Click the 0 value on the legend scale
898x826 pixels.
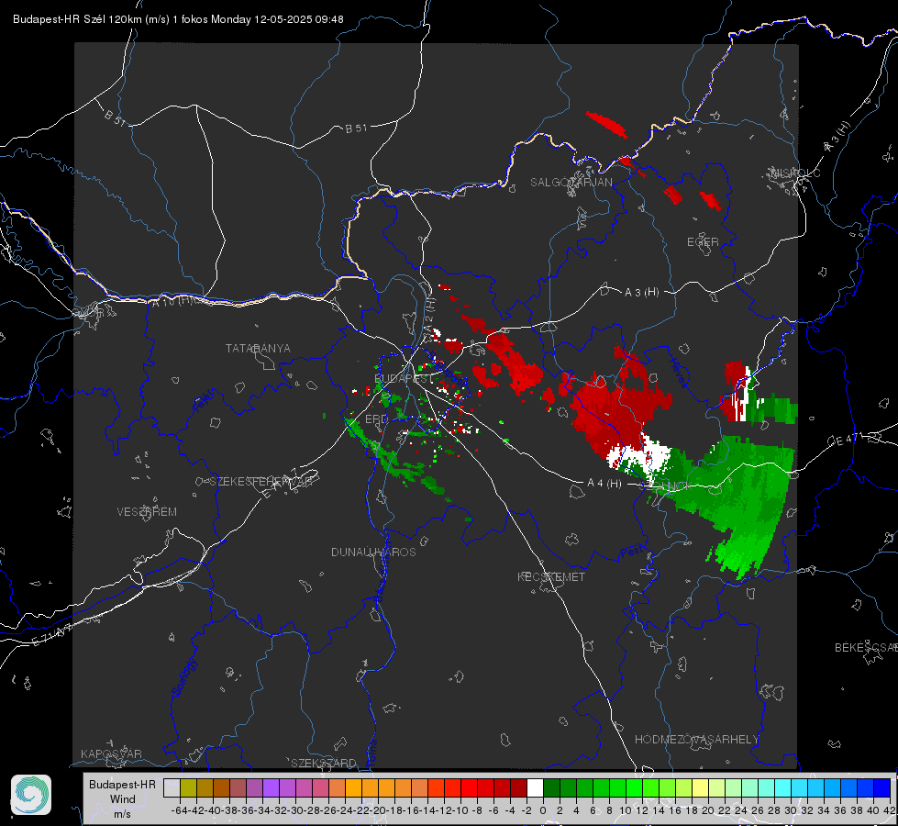(543, 810)
